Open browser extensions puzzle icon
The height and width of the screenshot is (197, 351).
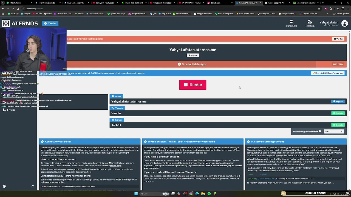coord(331,8)
